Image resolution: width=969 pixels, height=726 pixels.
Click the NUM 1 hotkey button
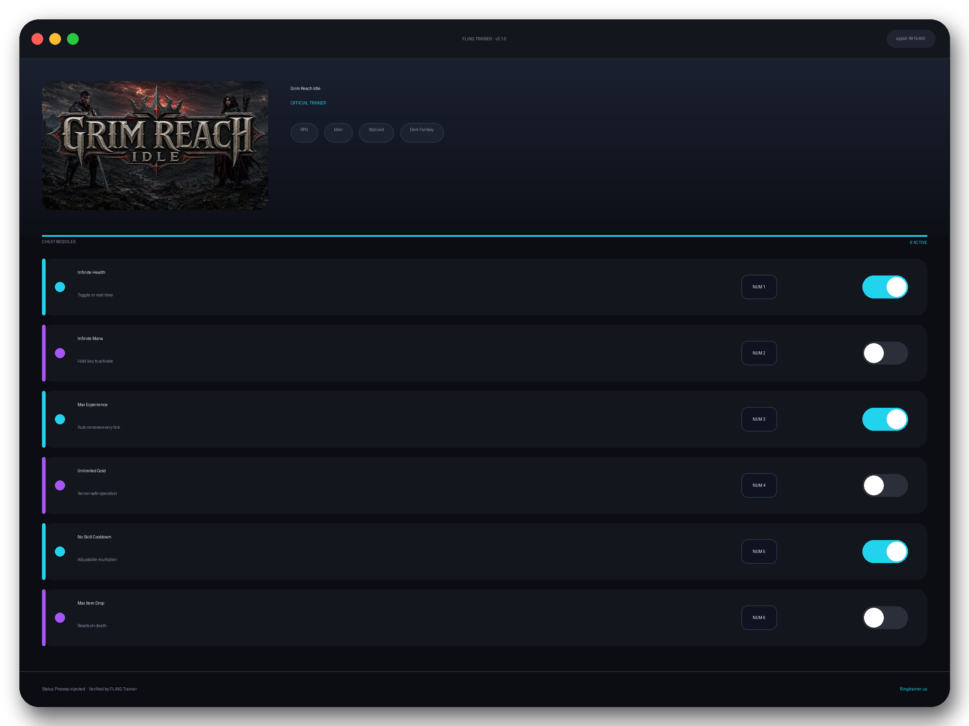tap(759, 287)
